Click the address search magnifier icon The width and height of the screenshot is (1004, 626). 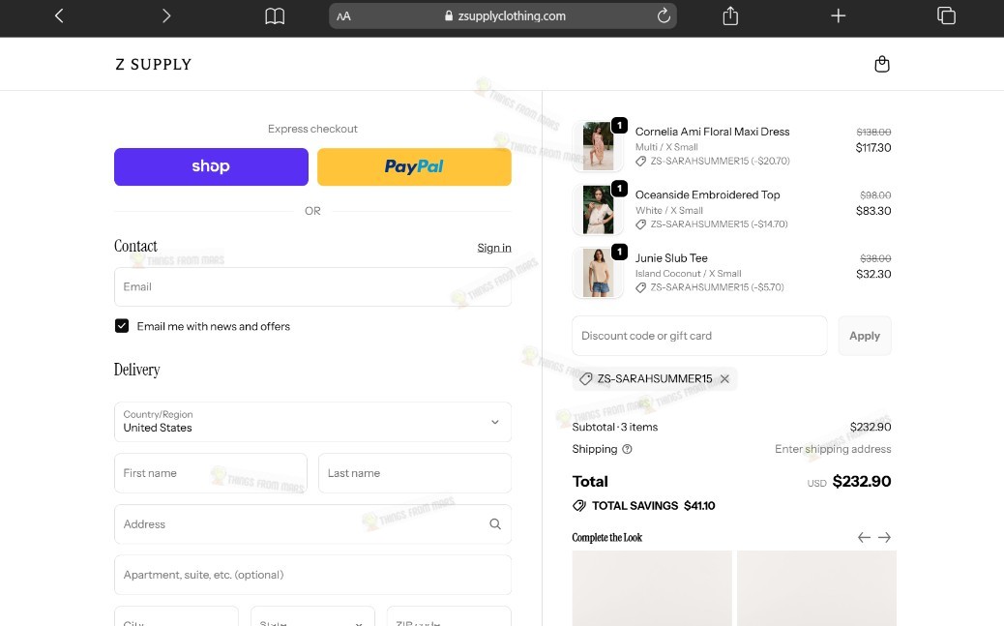click(495, 524)
